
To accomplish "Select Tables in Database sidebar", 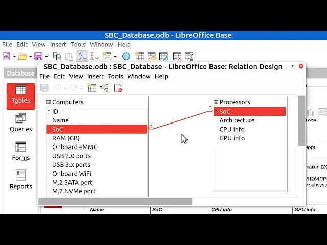I will pyautogui.click(x=20, y=96).
